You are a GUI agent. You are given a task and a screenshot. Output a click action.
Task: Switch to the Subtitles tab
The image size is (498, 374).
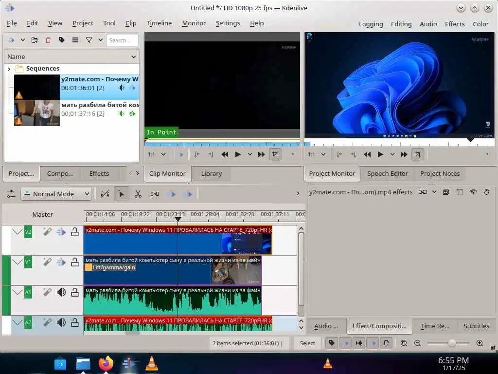pos(476,326)
